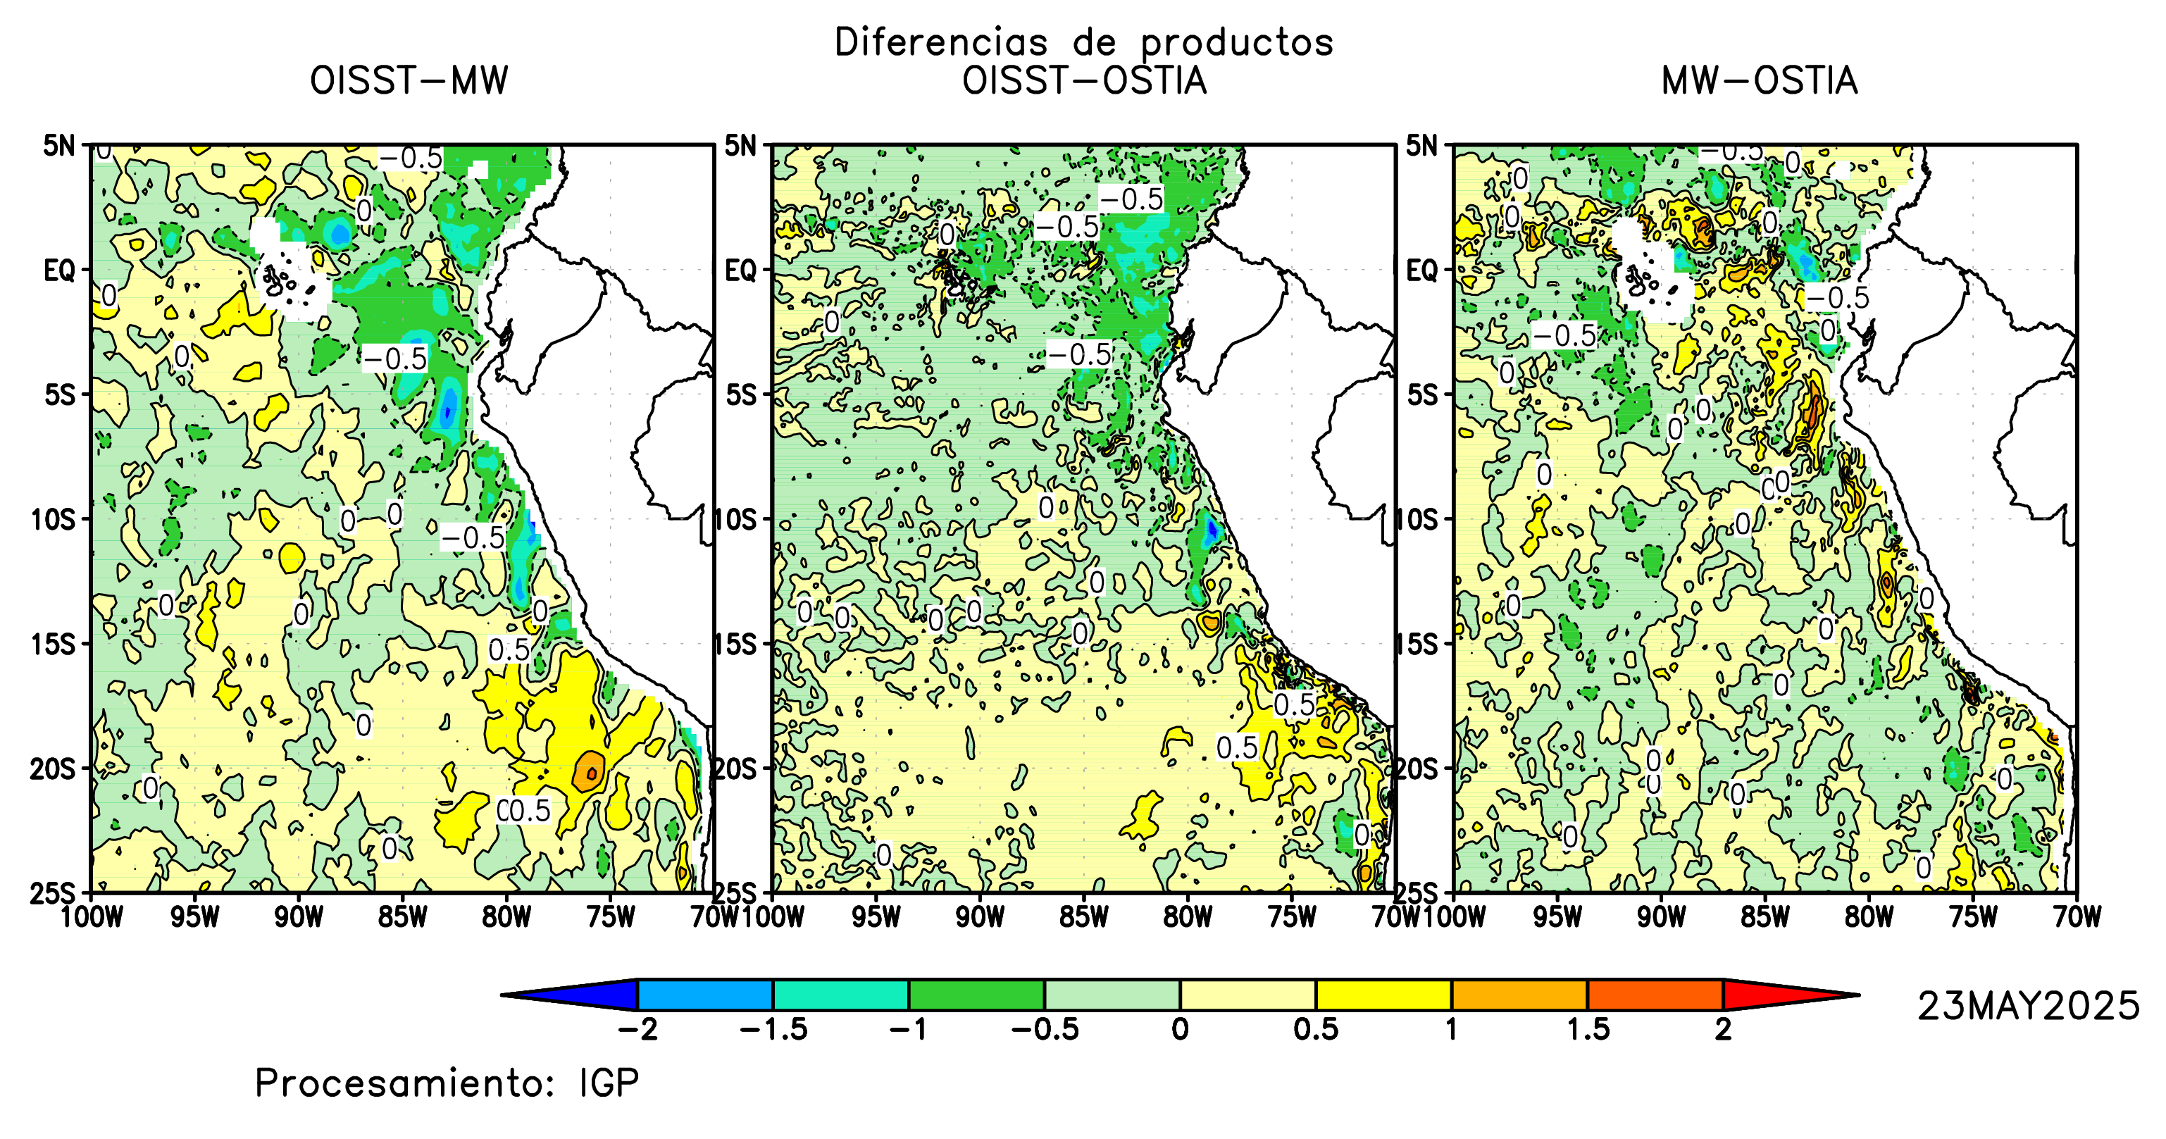Click the colorbar label 0
Image resolution: width=2166 pixels, height=1139 pixels.
pyautogui.click(x=1181, y=1030)
